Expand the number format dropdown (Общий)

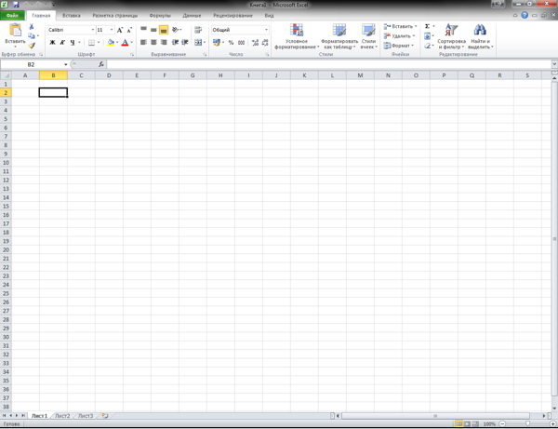[266, 30]
